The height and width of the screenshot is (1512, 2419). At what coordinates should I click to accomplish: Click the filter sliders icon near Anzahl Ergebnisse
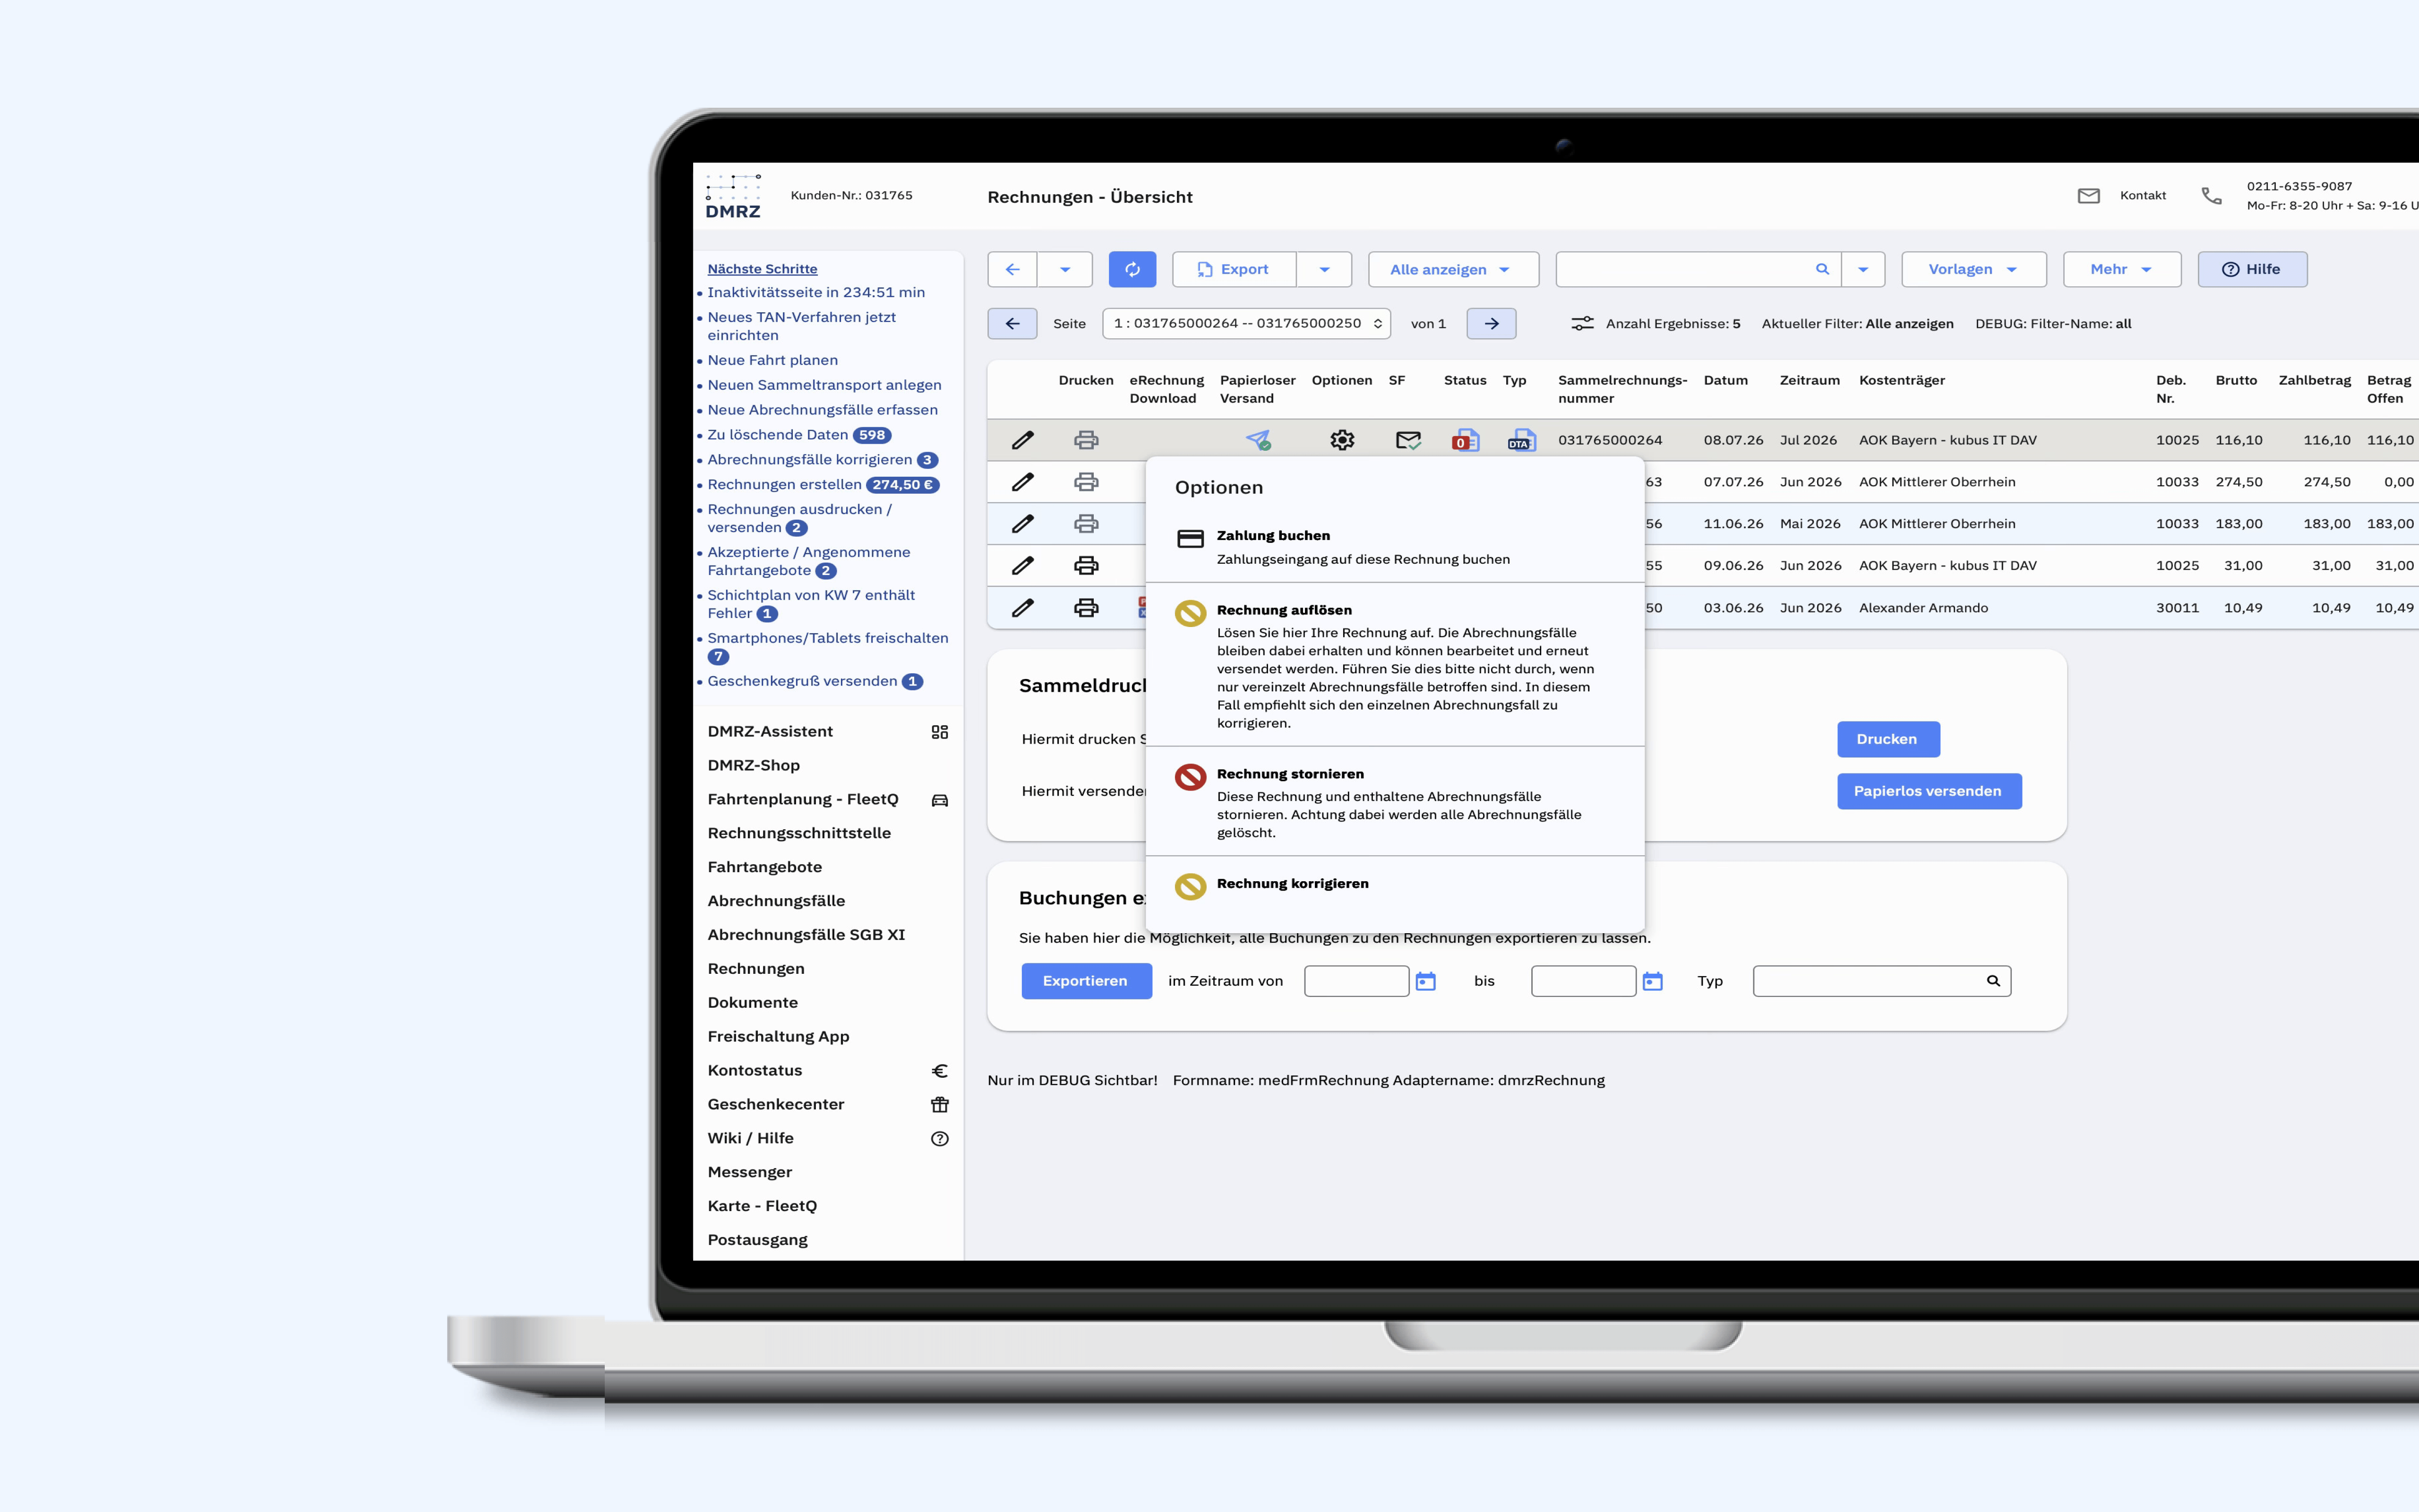[1581, 324]
